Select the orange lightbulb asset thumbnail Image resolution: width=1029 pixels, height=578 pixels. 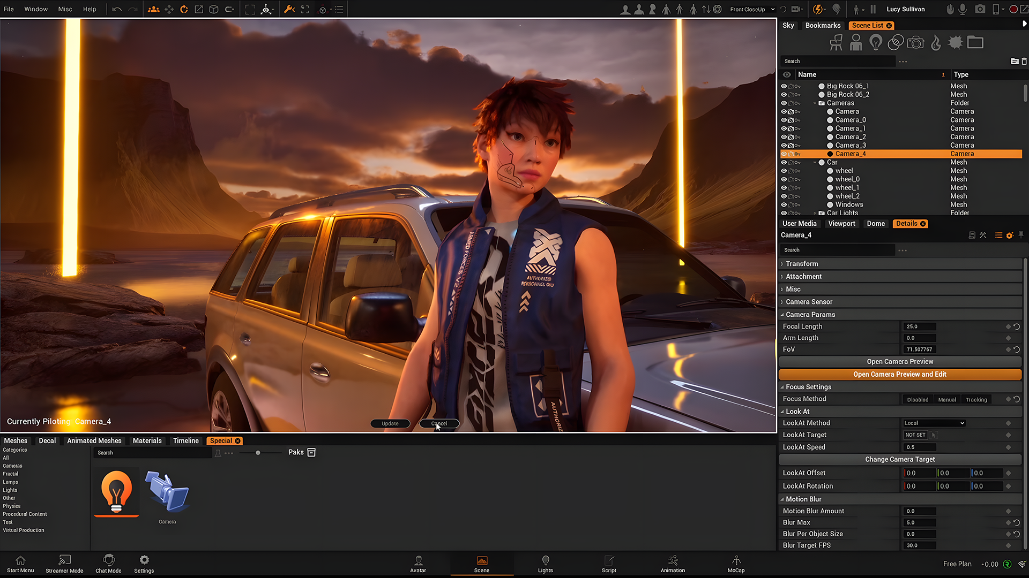pyautogui.click(x=116, y=492)
